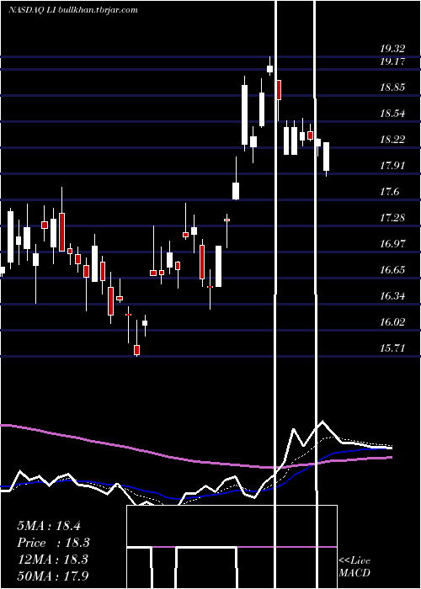This screenshot has width=421, height=589.
Task: Click the 50MA : 17.9 readout
Action: (52, 576)
